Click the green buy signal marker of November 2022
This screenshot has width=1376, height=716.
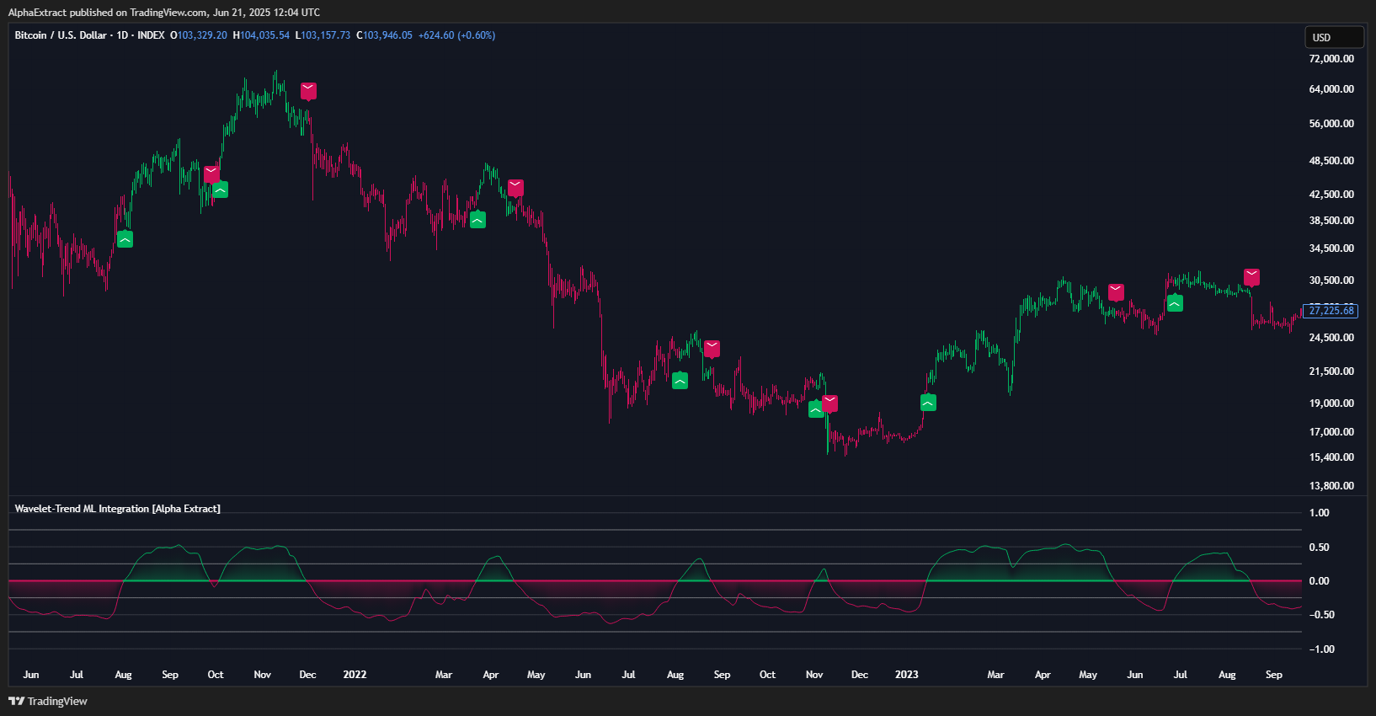click(x=816, y=409)
